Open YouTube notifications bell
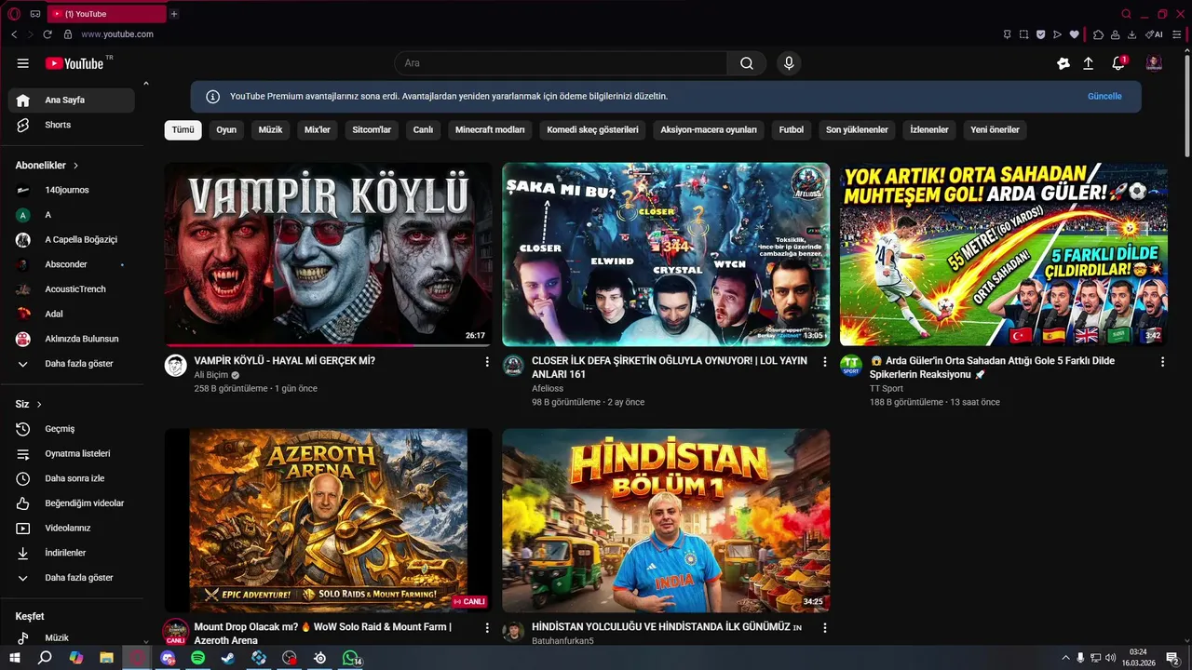Viewport: 1192px width, 670px height. pyautogui.click(x=1118, y=63)
